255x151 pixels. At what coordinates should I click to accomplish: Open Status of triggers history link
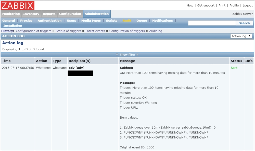click(x=68, y=31)
